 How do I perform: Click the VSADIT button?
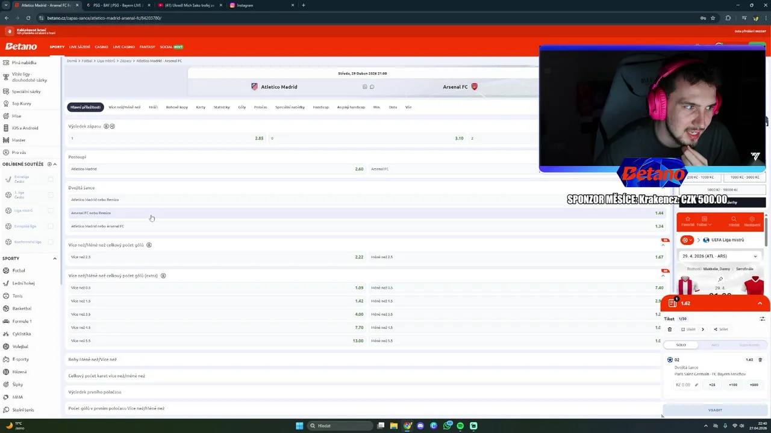coord(715,410)
